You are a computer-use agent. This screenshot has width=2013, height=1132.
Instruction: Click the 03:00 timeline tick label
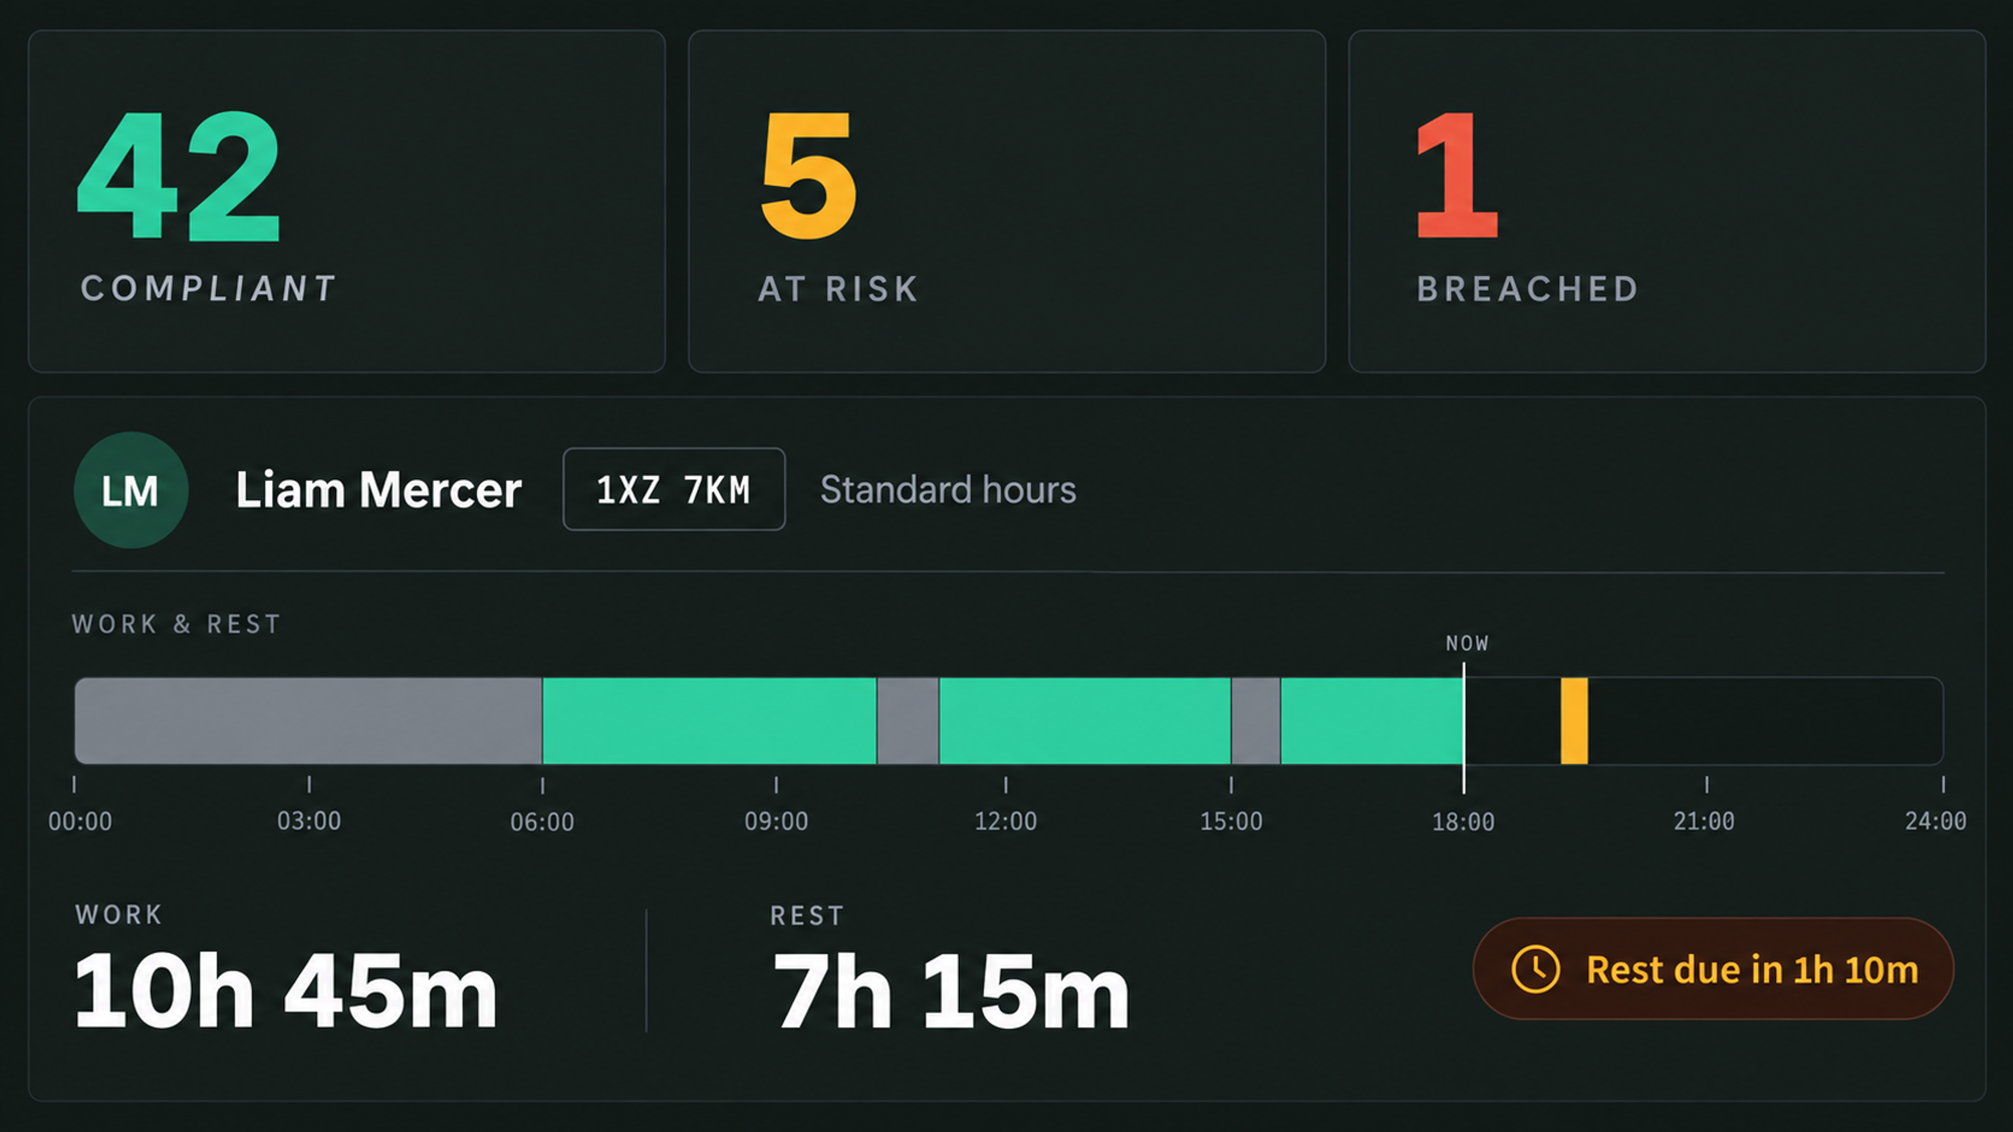pyautogui.click(x=309, y=822)
